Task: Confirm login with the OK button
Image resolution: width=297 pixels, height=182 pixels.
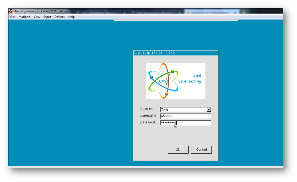Action: pyautogui.click(x=178, y=150)
